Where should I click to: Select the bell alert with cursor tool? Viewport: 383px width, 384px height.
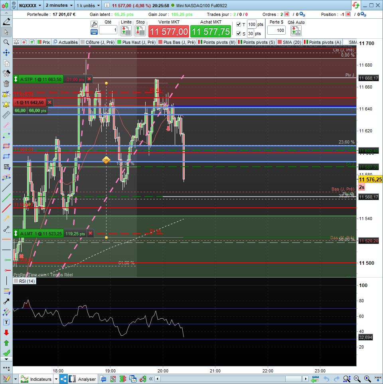point(6,94)
